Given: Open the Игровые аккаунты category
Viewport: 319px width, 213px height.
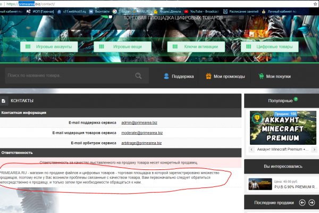Looking at the screenshot, I should click(x=50, y=47).
